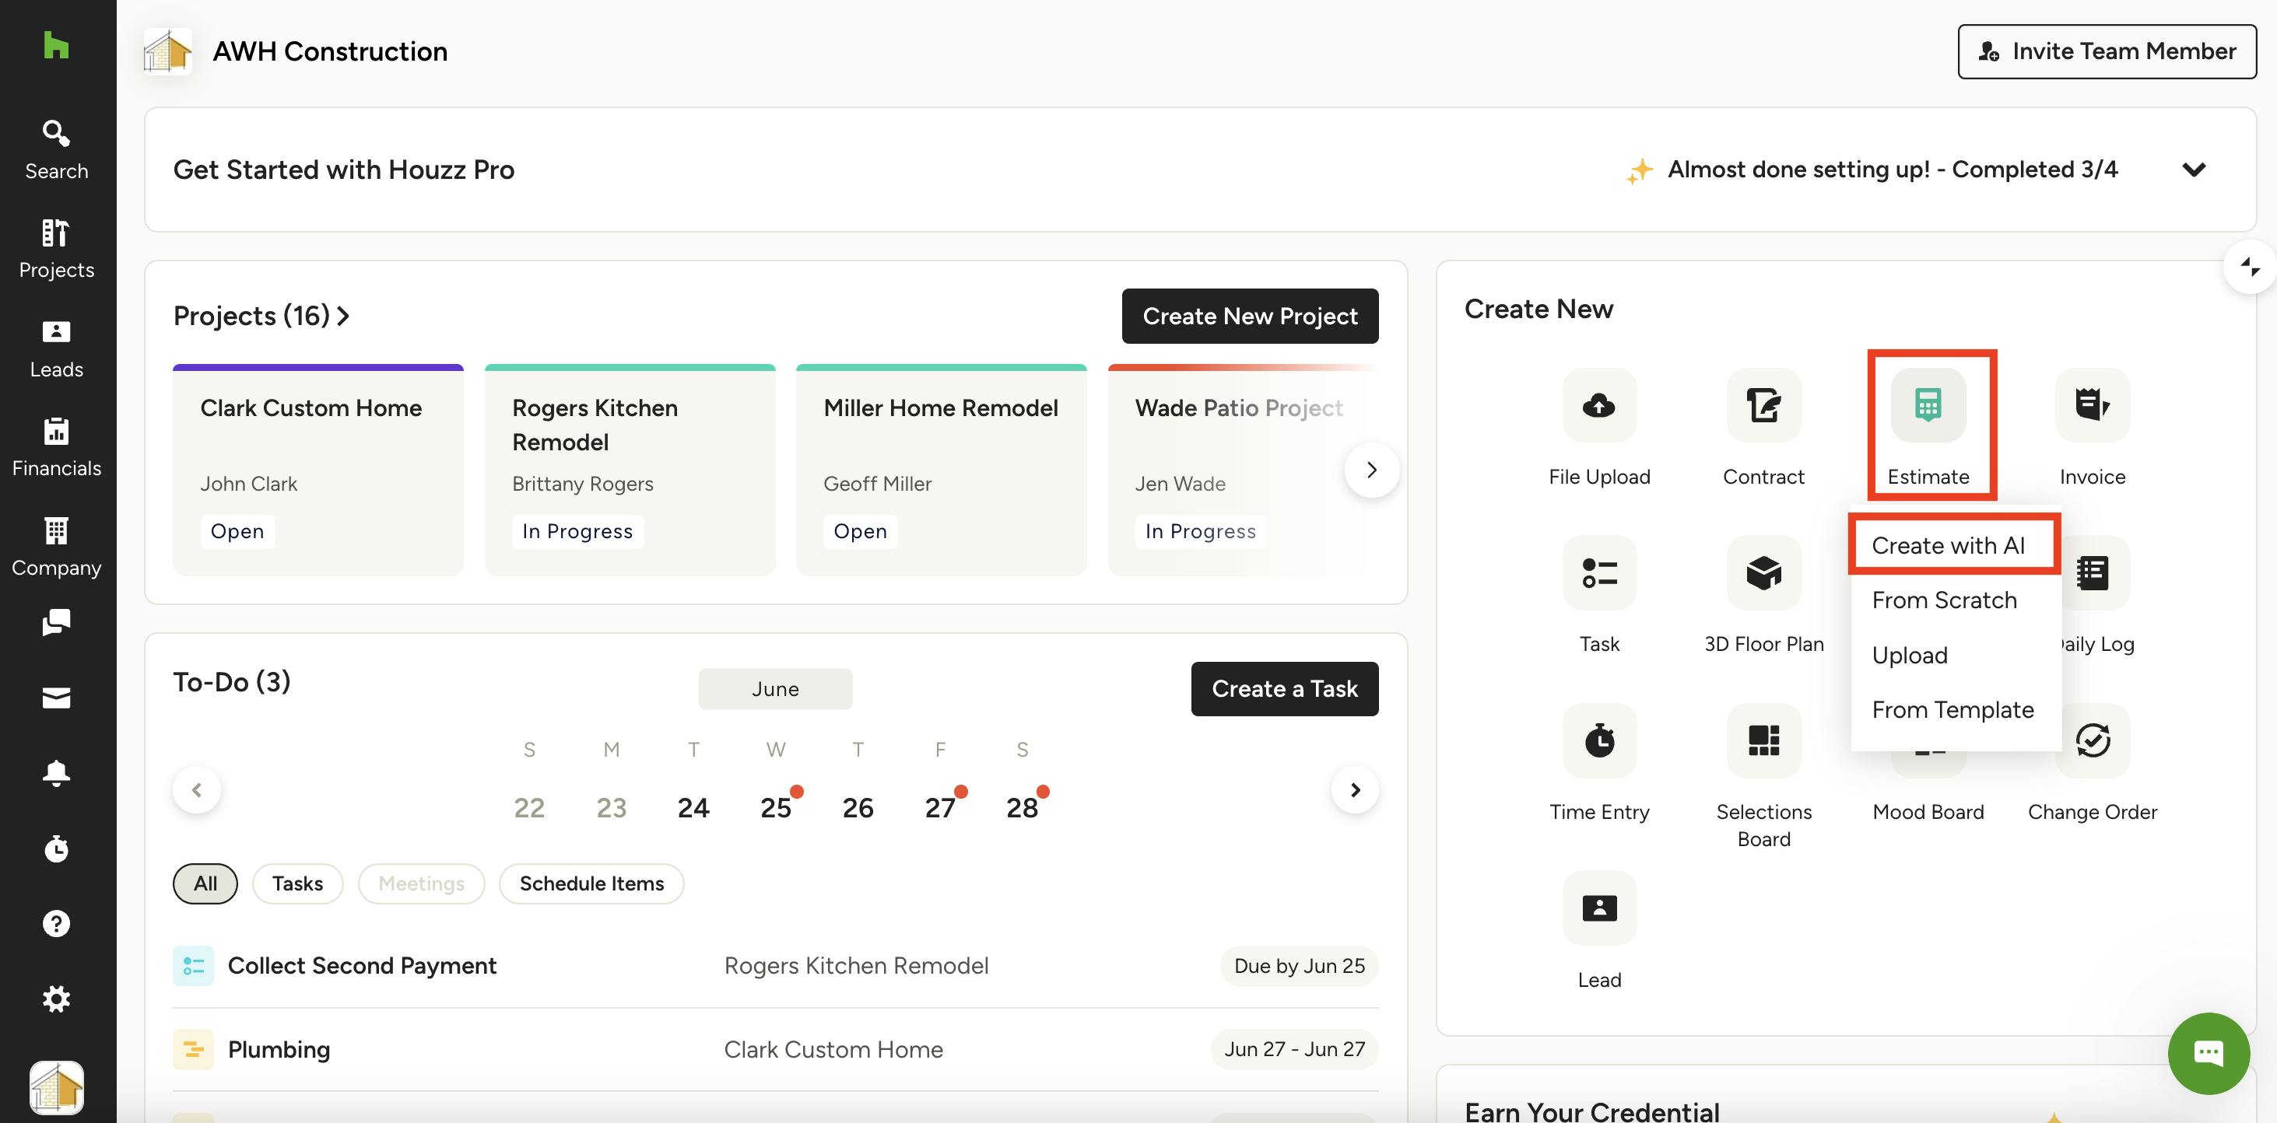The width and height of the screenshot is (2277, 1123).
Task: Expand Get Started setup chevron
Action: coord(2193,170)
